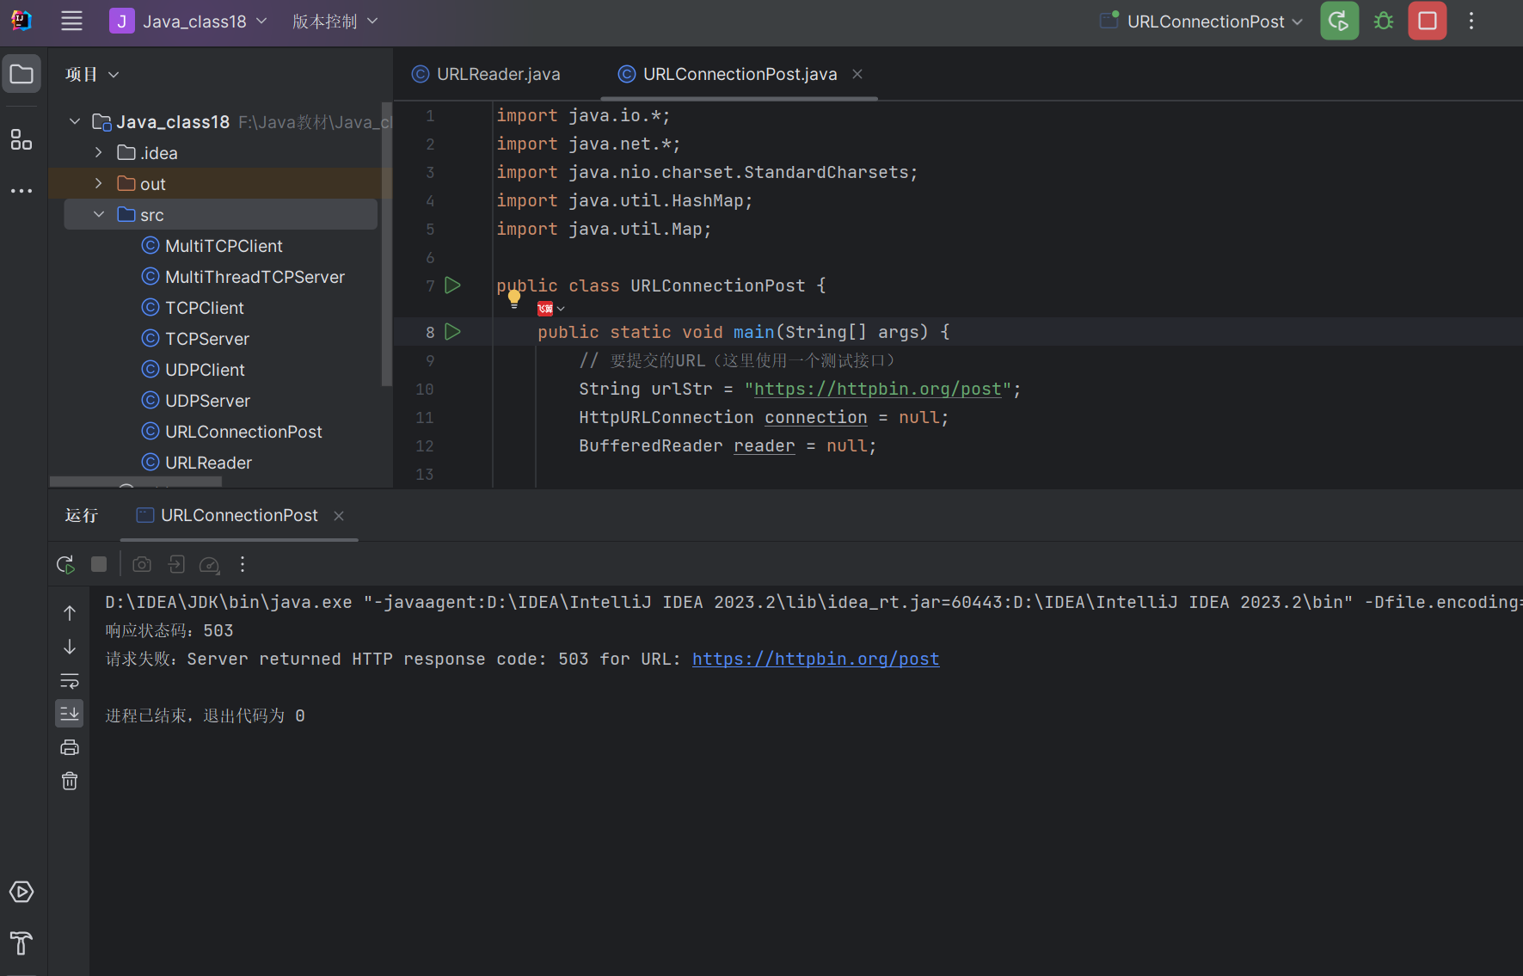1523x976 pixels.
Task: Stop process in run panel toolbar
Action: point(99,564)
